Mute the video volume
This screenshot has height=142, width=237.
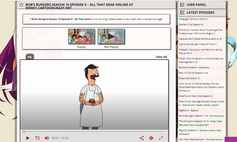[47, 138]
